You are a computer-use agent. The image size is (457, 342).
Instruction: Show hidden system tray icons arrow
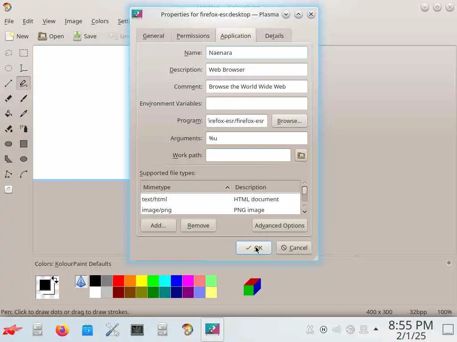pos(376,330)
